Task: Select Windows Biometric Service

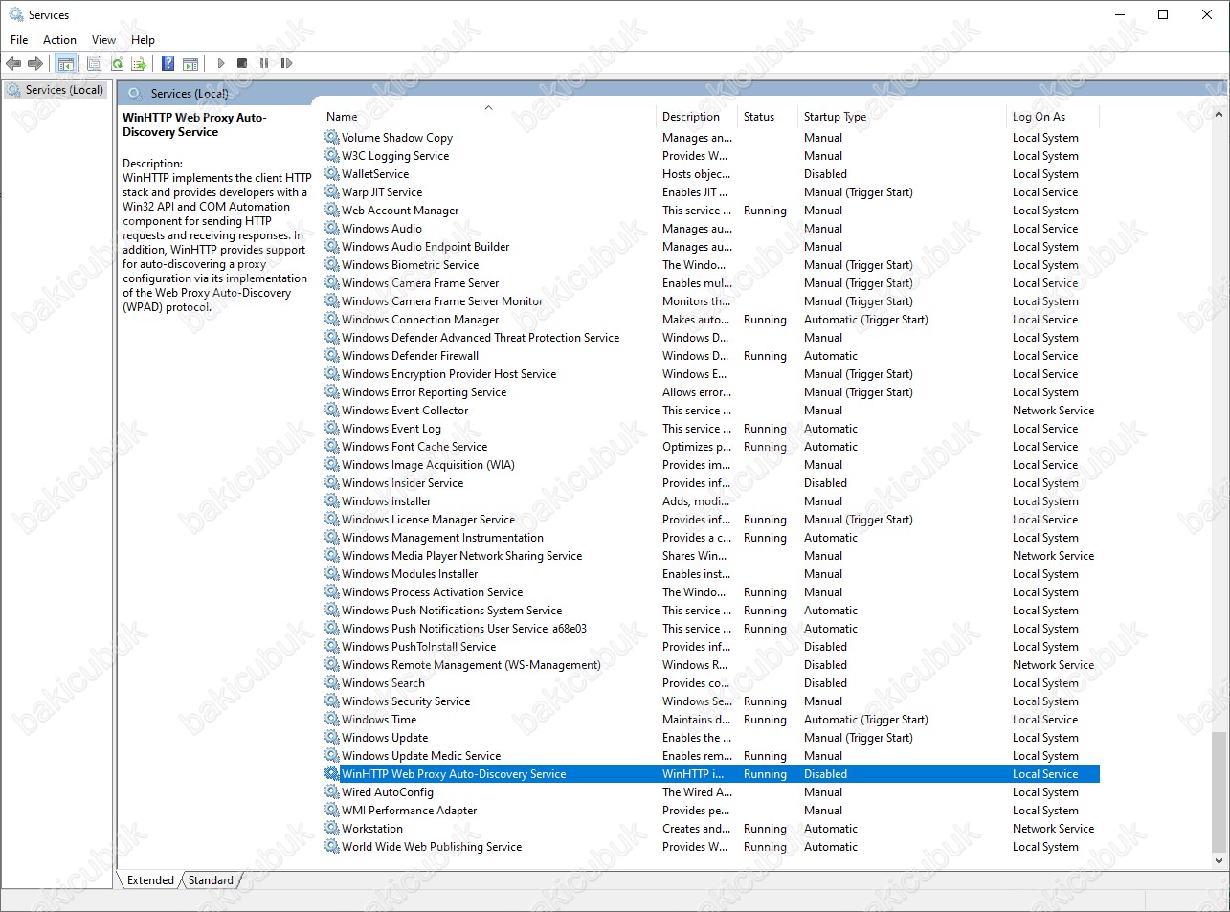Action: click(711, 265)
